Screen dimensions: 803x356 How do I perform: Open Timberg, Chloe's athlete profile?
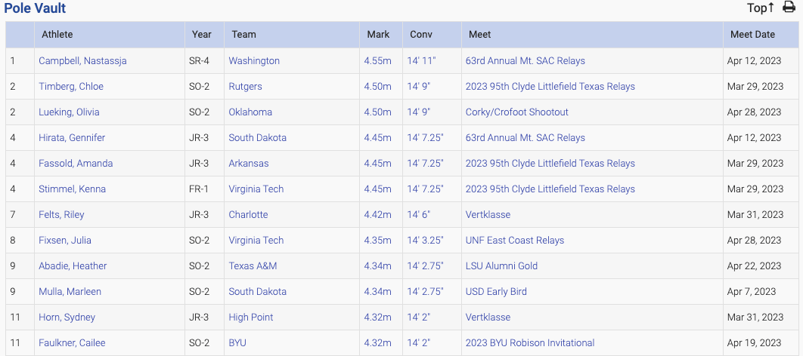click(71, 86)
